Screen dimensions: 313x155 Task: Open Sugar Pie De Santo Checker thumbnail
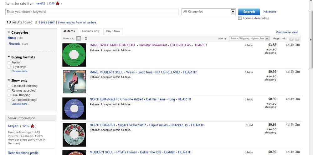74,135
